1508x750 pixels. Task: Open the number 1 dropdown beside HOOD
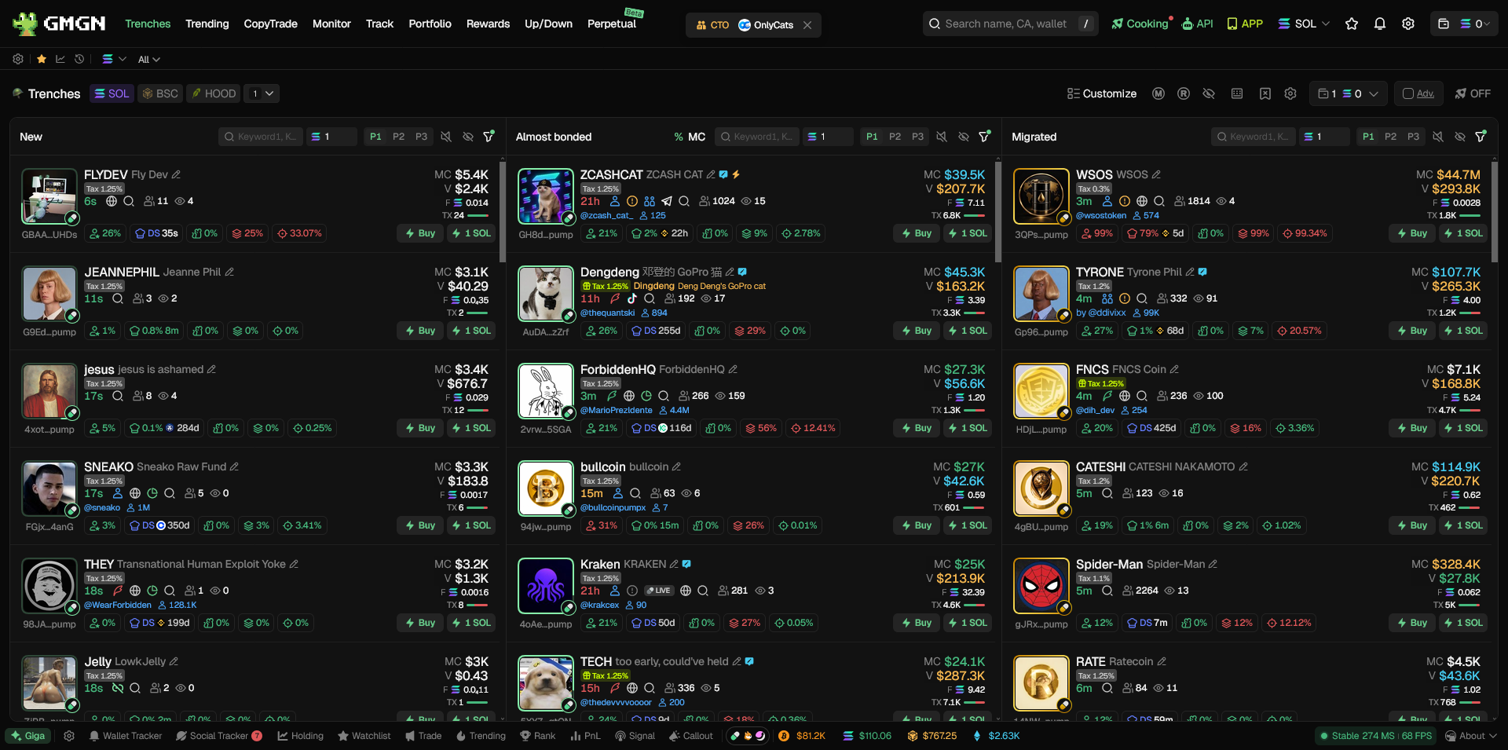point(262,93)
